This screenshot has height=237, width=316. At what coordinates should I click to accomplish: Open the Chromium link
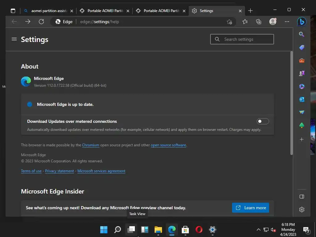(90, 145)
